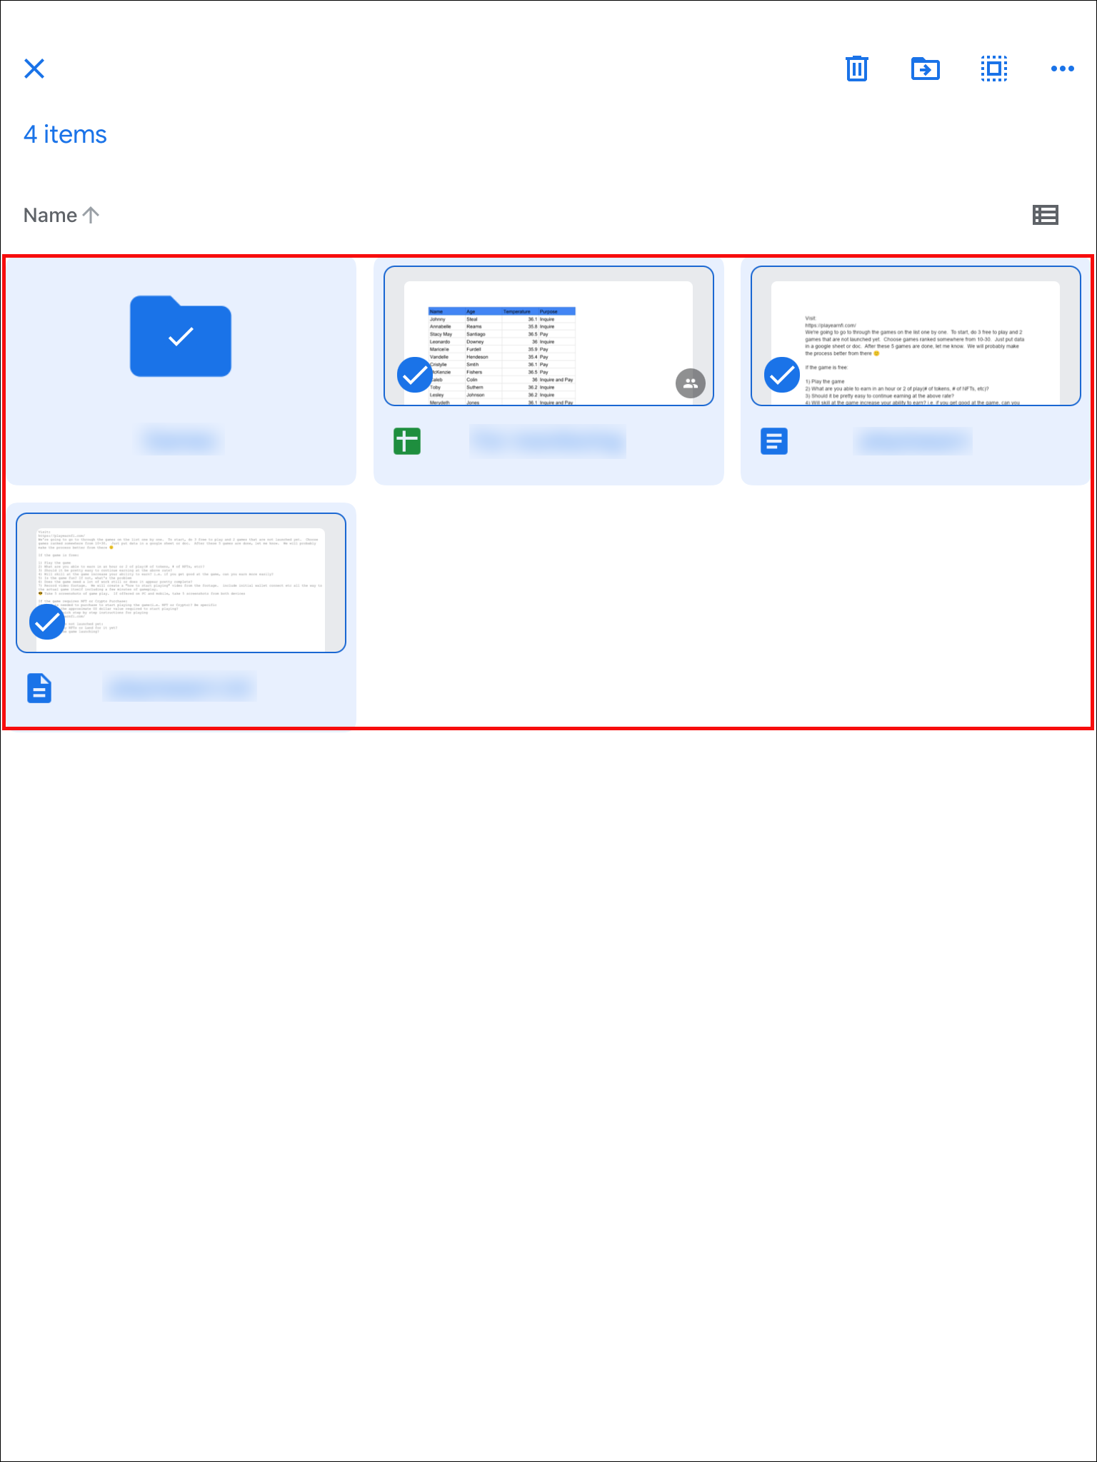Viewport: 1097px width, 1462px height.
Task: Tap the bottom-left document preview thumbnail
Action: click(x=181, y=583)
